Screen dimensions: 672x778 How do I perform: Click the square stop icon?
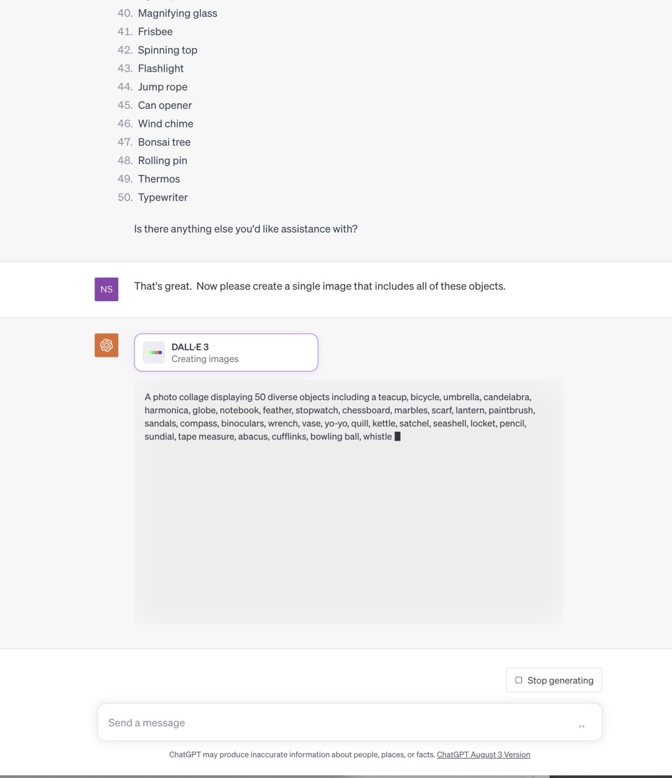coord(519,680)
